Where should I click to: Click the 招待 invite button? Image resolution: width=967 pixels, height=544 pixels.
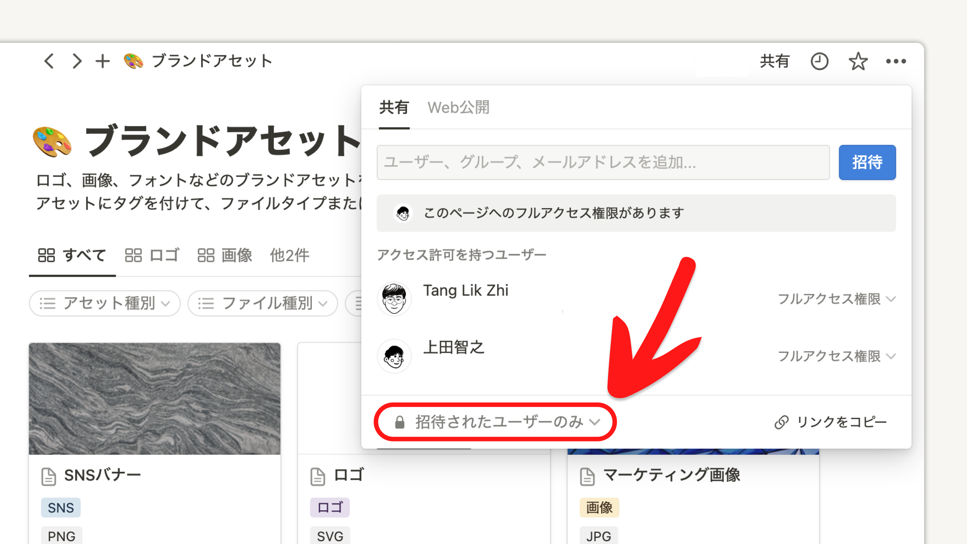click(867, 162)
